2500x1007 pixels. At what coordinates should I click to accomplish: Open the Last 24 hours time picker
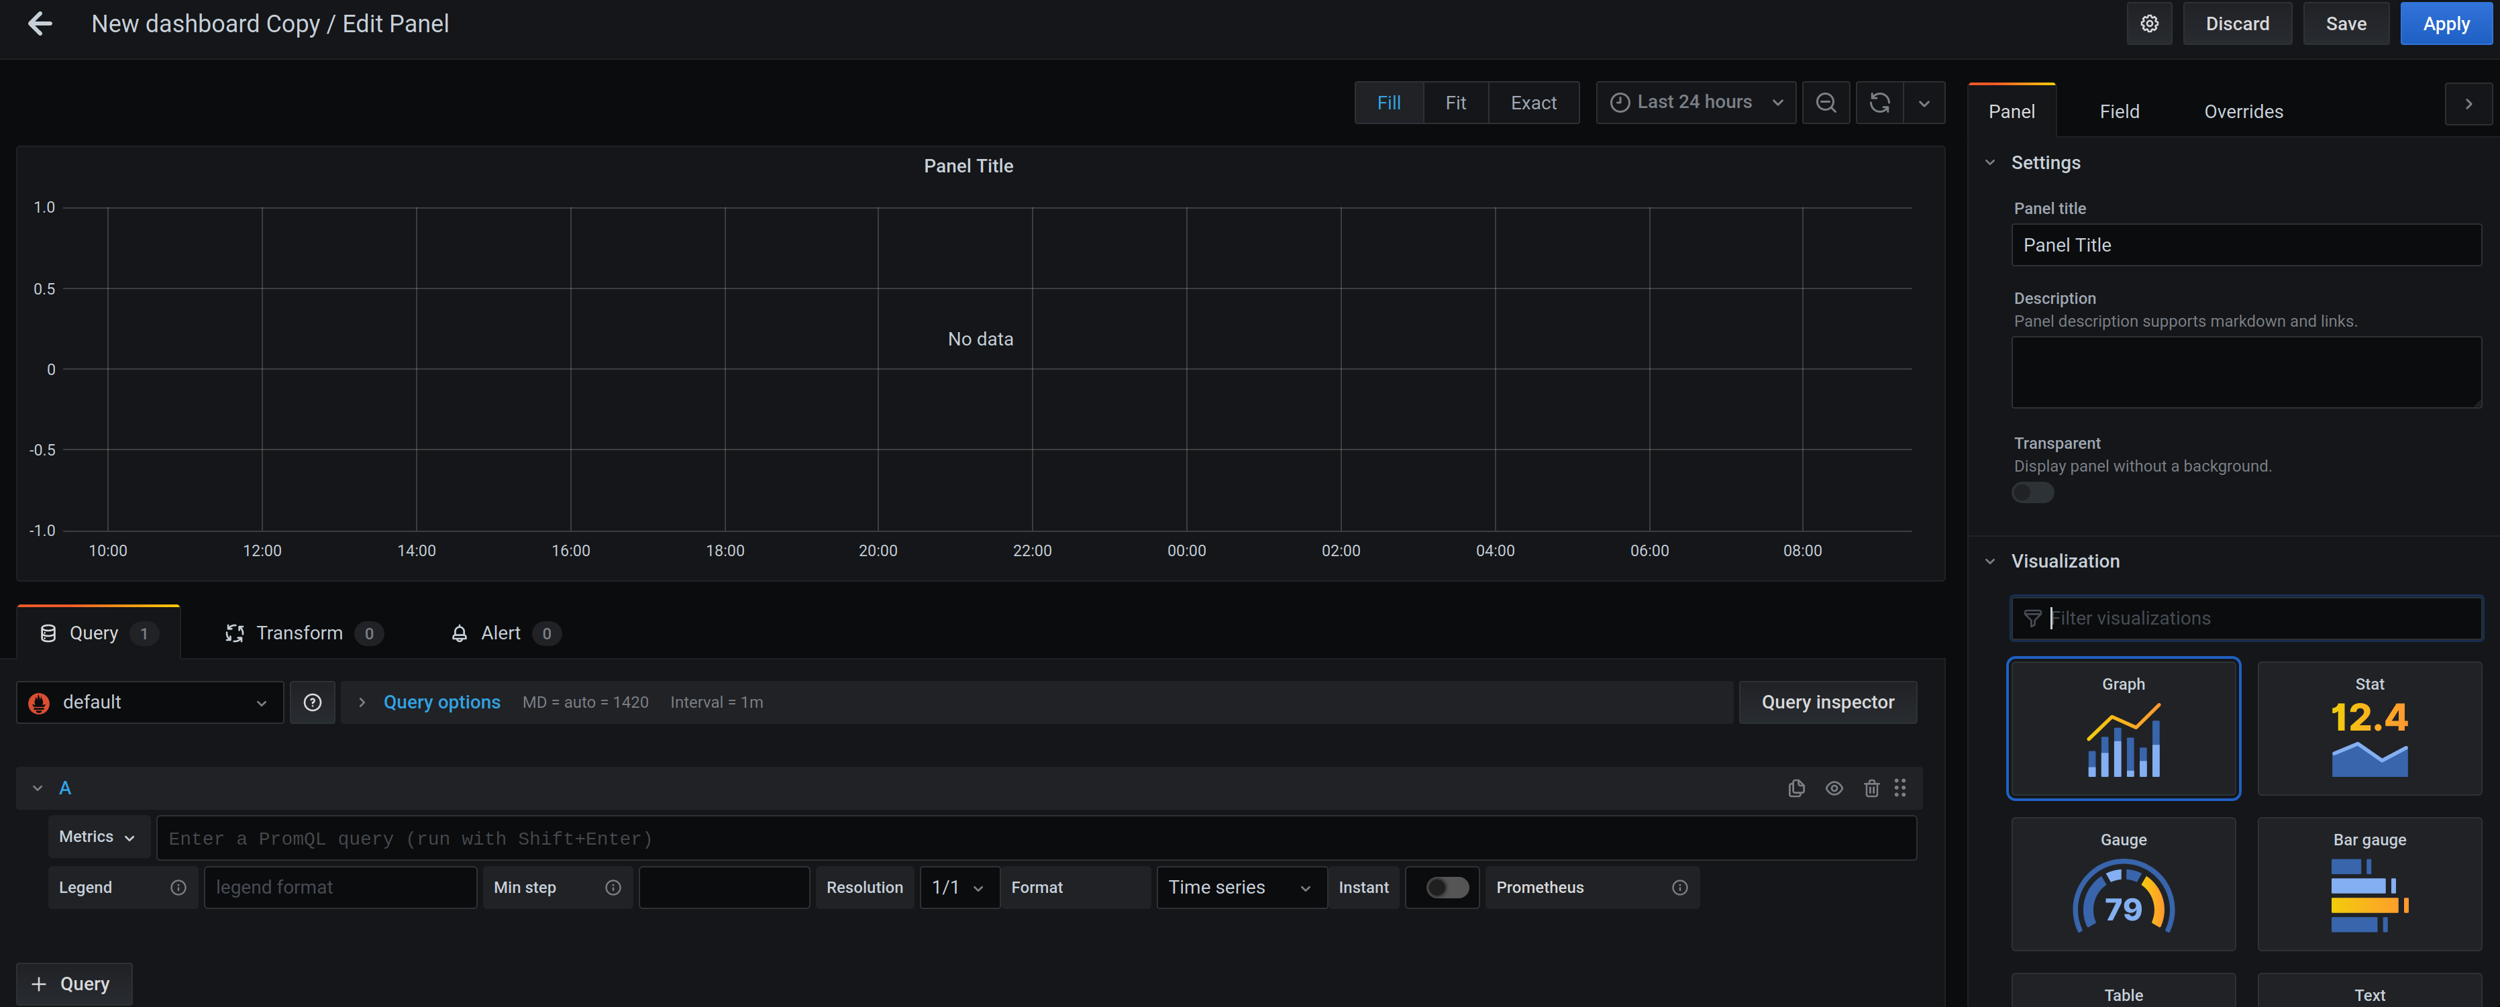pyautogui.click(x=1694, y=103)
